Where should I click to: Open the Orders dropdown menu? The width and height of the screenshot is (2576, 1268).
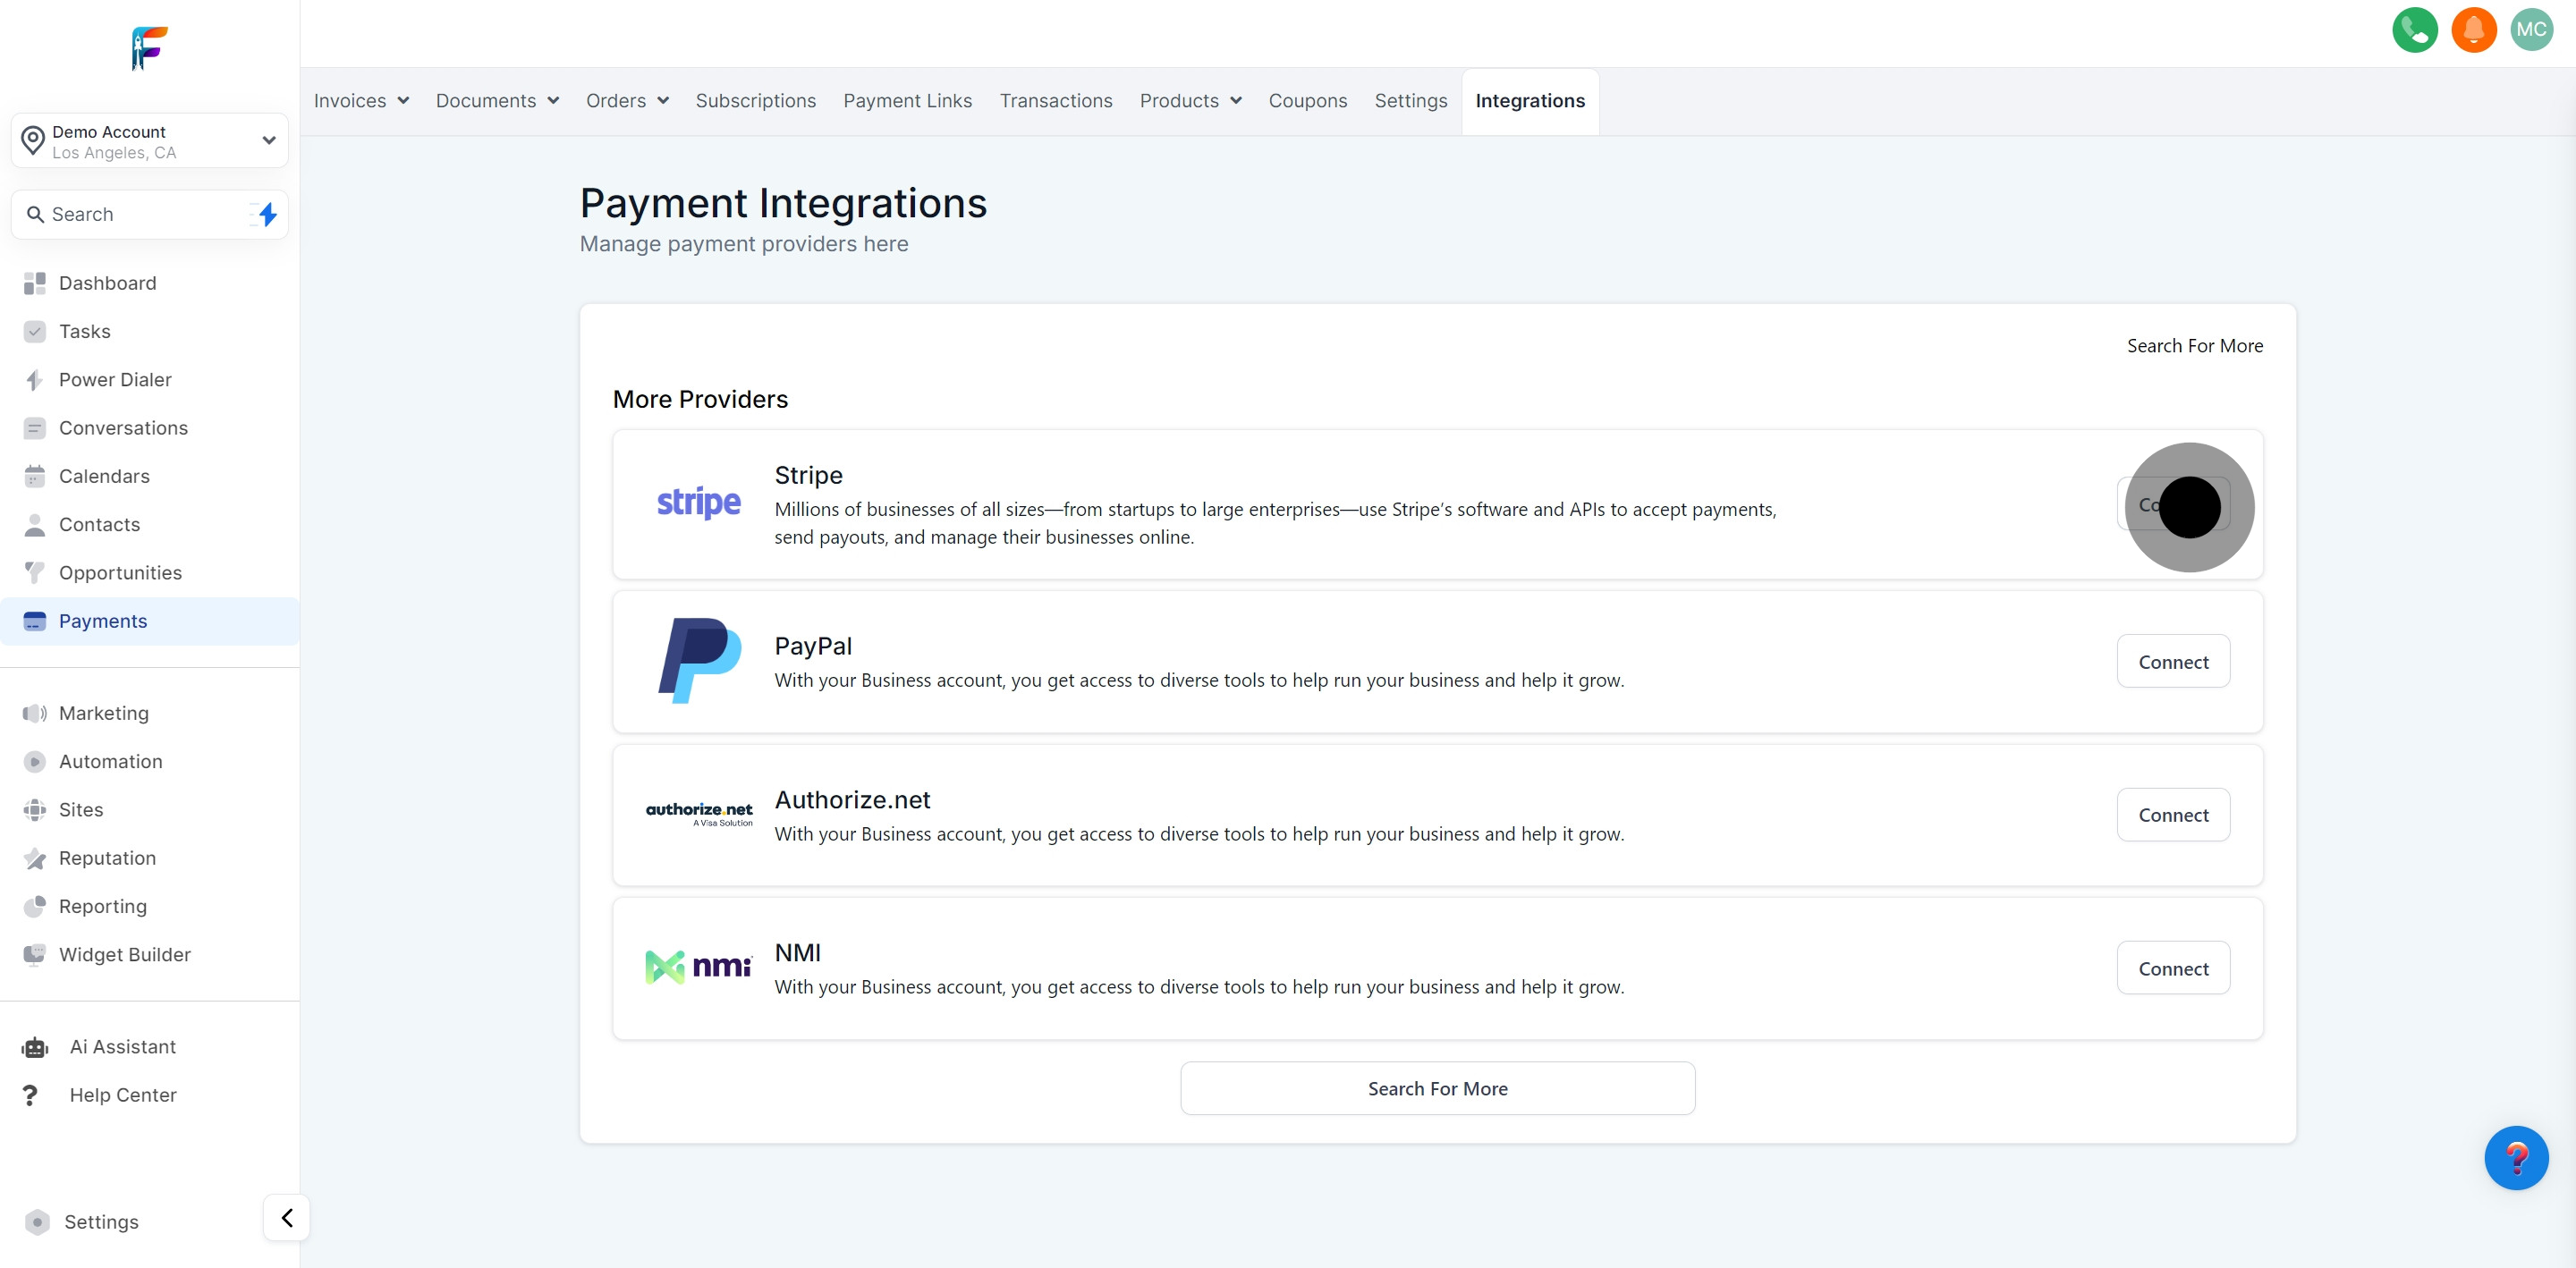[x=627, y=101]
